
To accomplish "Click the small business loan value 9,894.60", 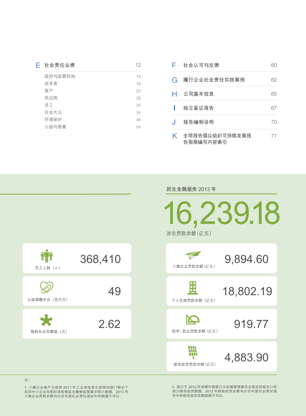I will click(x=247, y=259).
